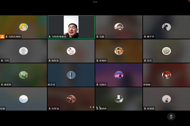Click the green microphone icon of 马院原理鹿林
Image resolution: width=190 pixels, height=126 pixels.
pyautogui.click(x=50, y=37)
